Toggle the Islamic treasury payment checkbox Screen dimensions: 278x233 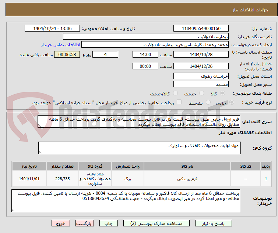click(179, 102)
